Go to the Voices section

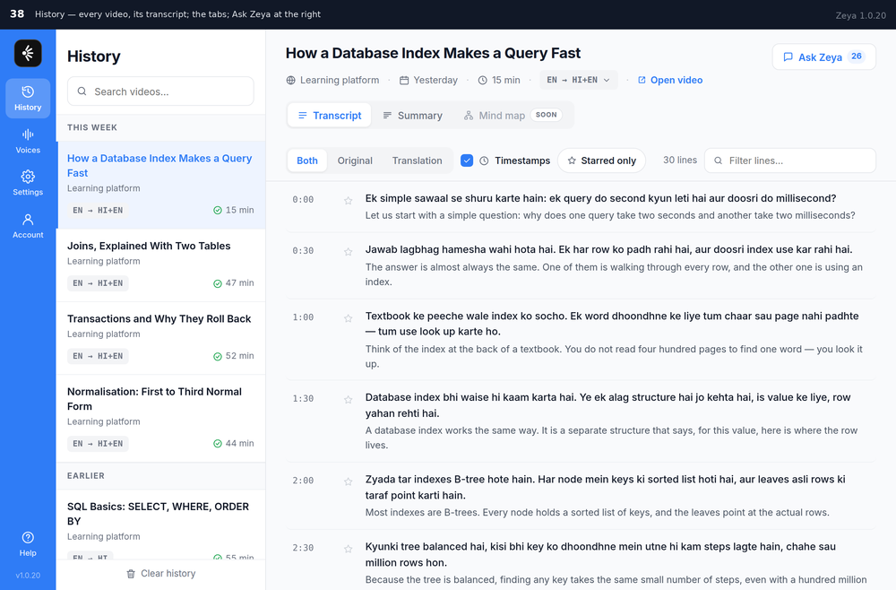(x=28, y=141)
